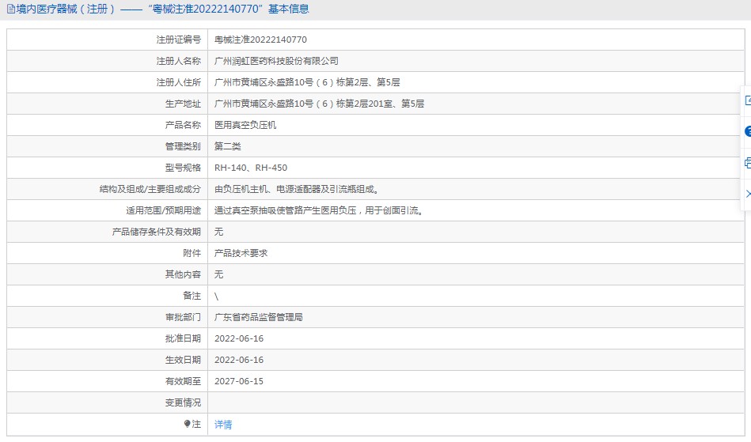Click the 批准日期 value 2022-06-16
Screen dimensions: 751x442
click(239, 338)
